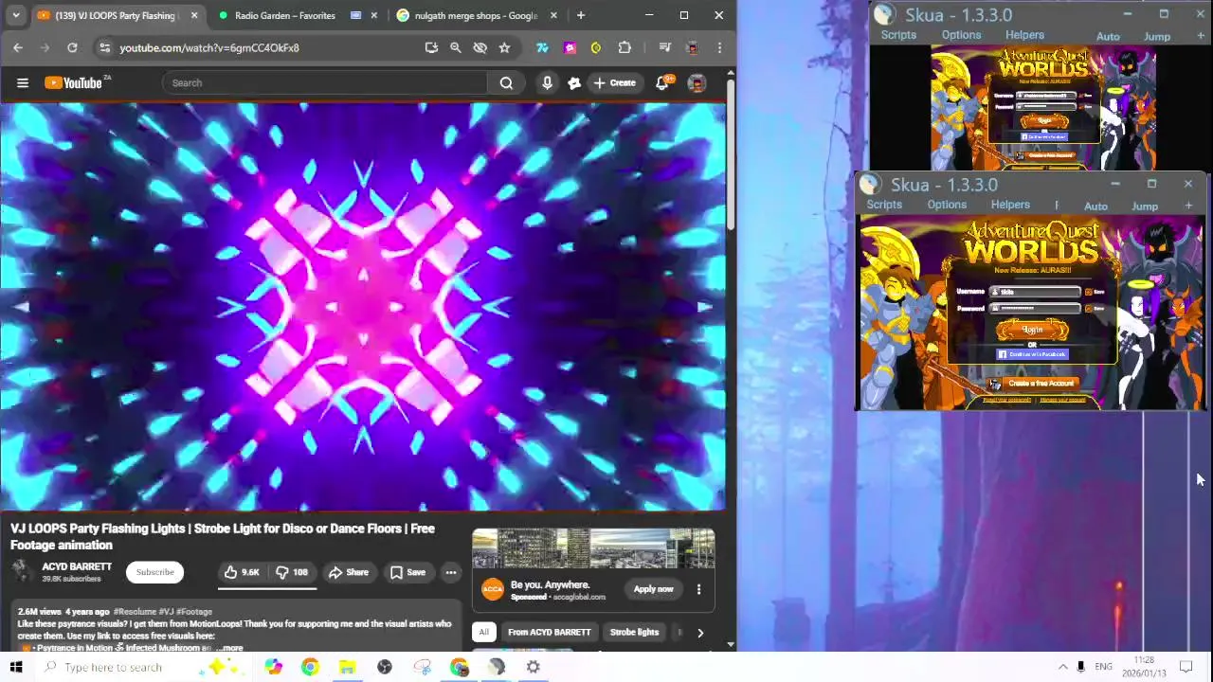Image resolution: width=1213 pixels, height=682 pixels.
Task: Open the Chrome three-dot menu
Action: point(719,47)
